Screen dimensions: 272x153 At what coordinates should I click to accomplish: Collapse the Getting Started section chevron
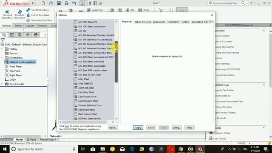pos(263,31)
